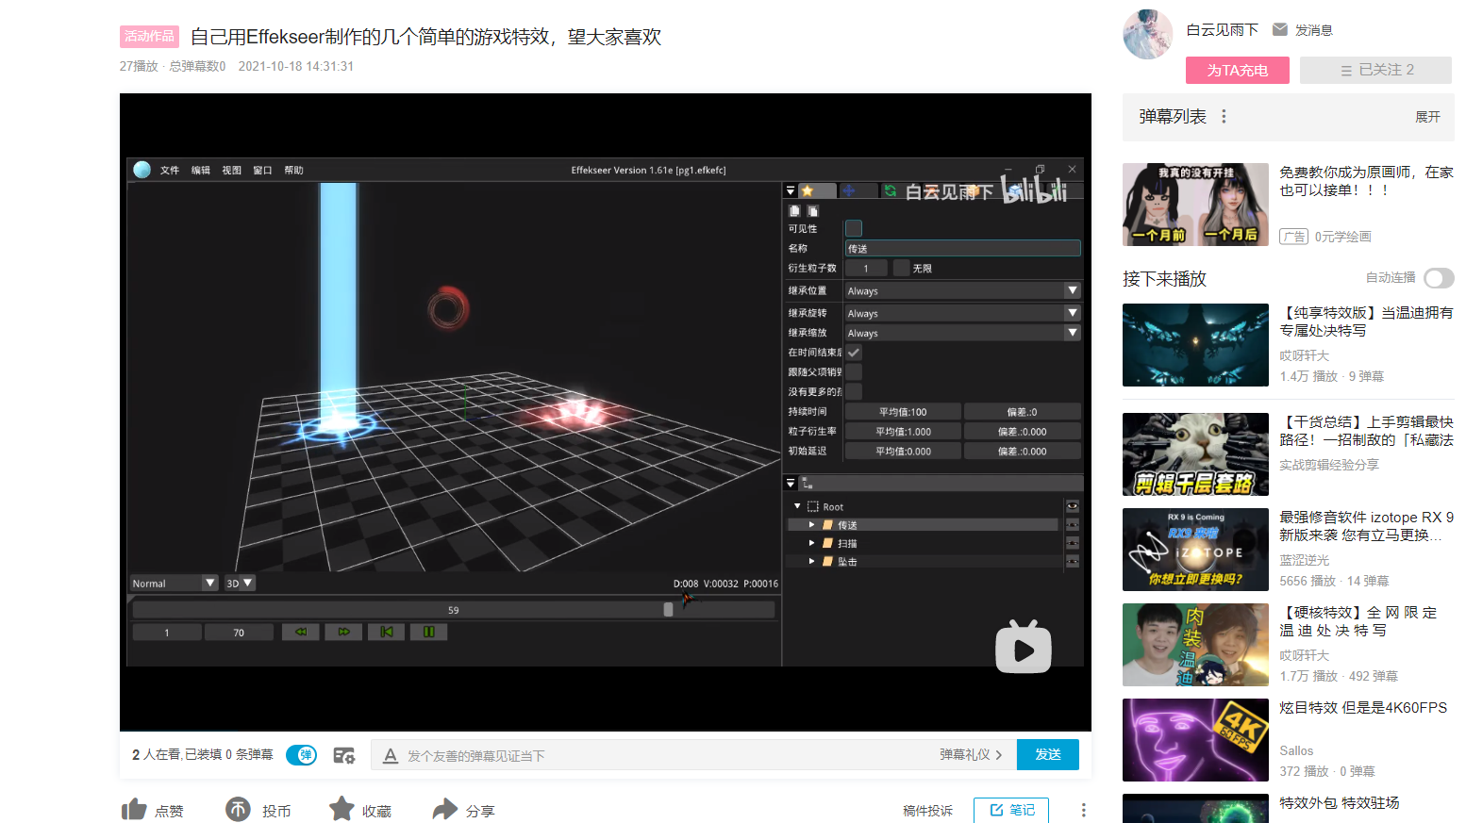Select the 坠击 node row
Viewport: 1466px width, 823px height.
click(925, 561)
